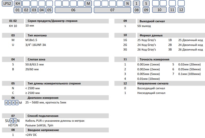Select '26 Двоичный код' data format
The width and height of the screenshot is (205, 138).
[191, 49]
